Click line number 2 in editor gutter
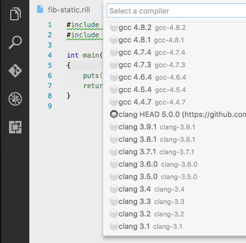 pyautogui.click(x=50, y=35)
